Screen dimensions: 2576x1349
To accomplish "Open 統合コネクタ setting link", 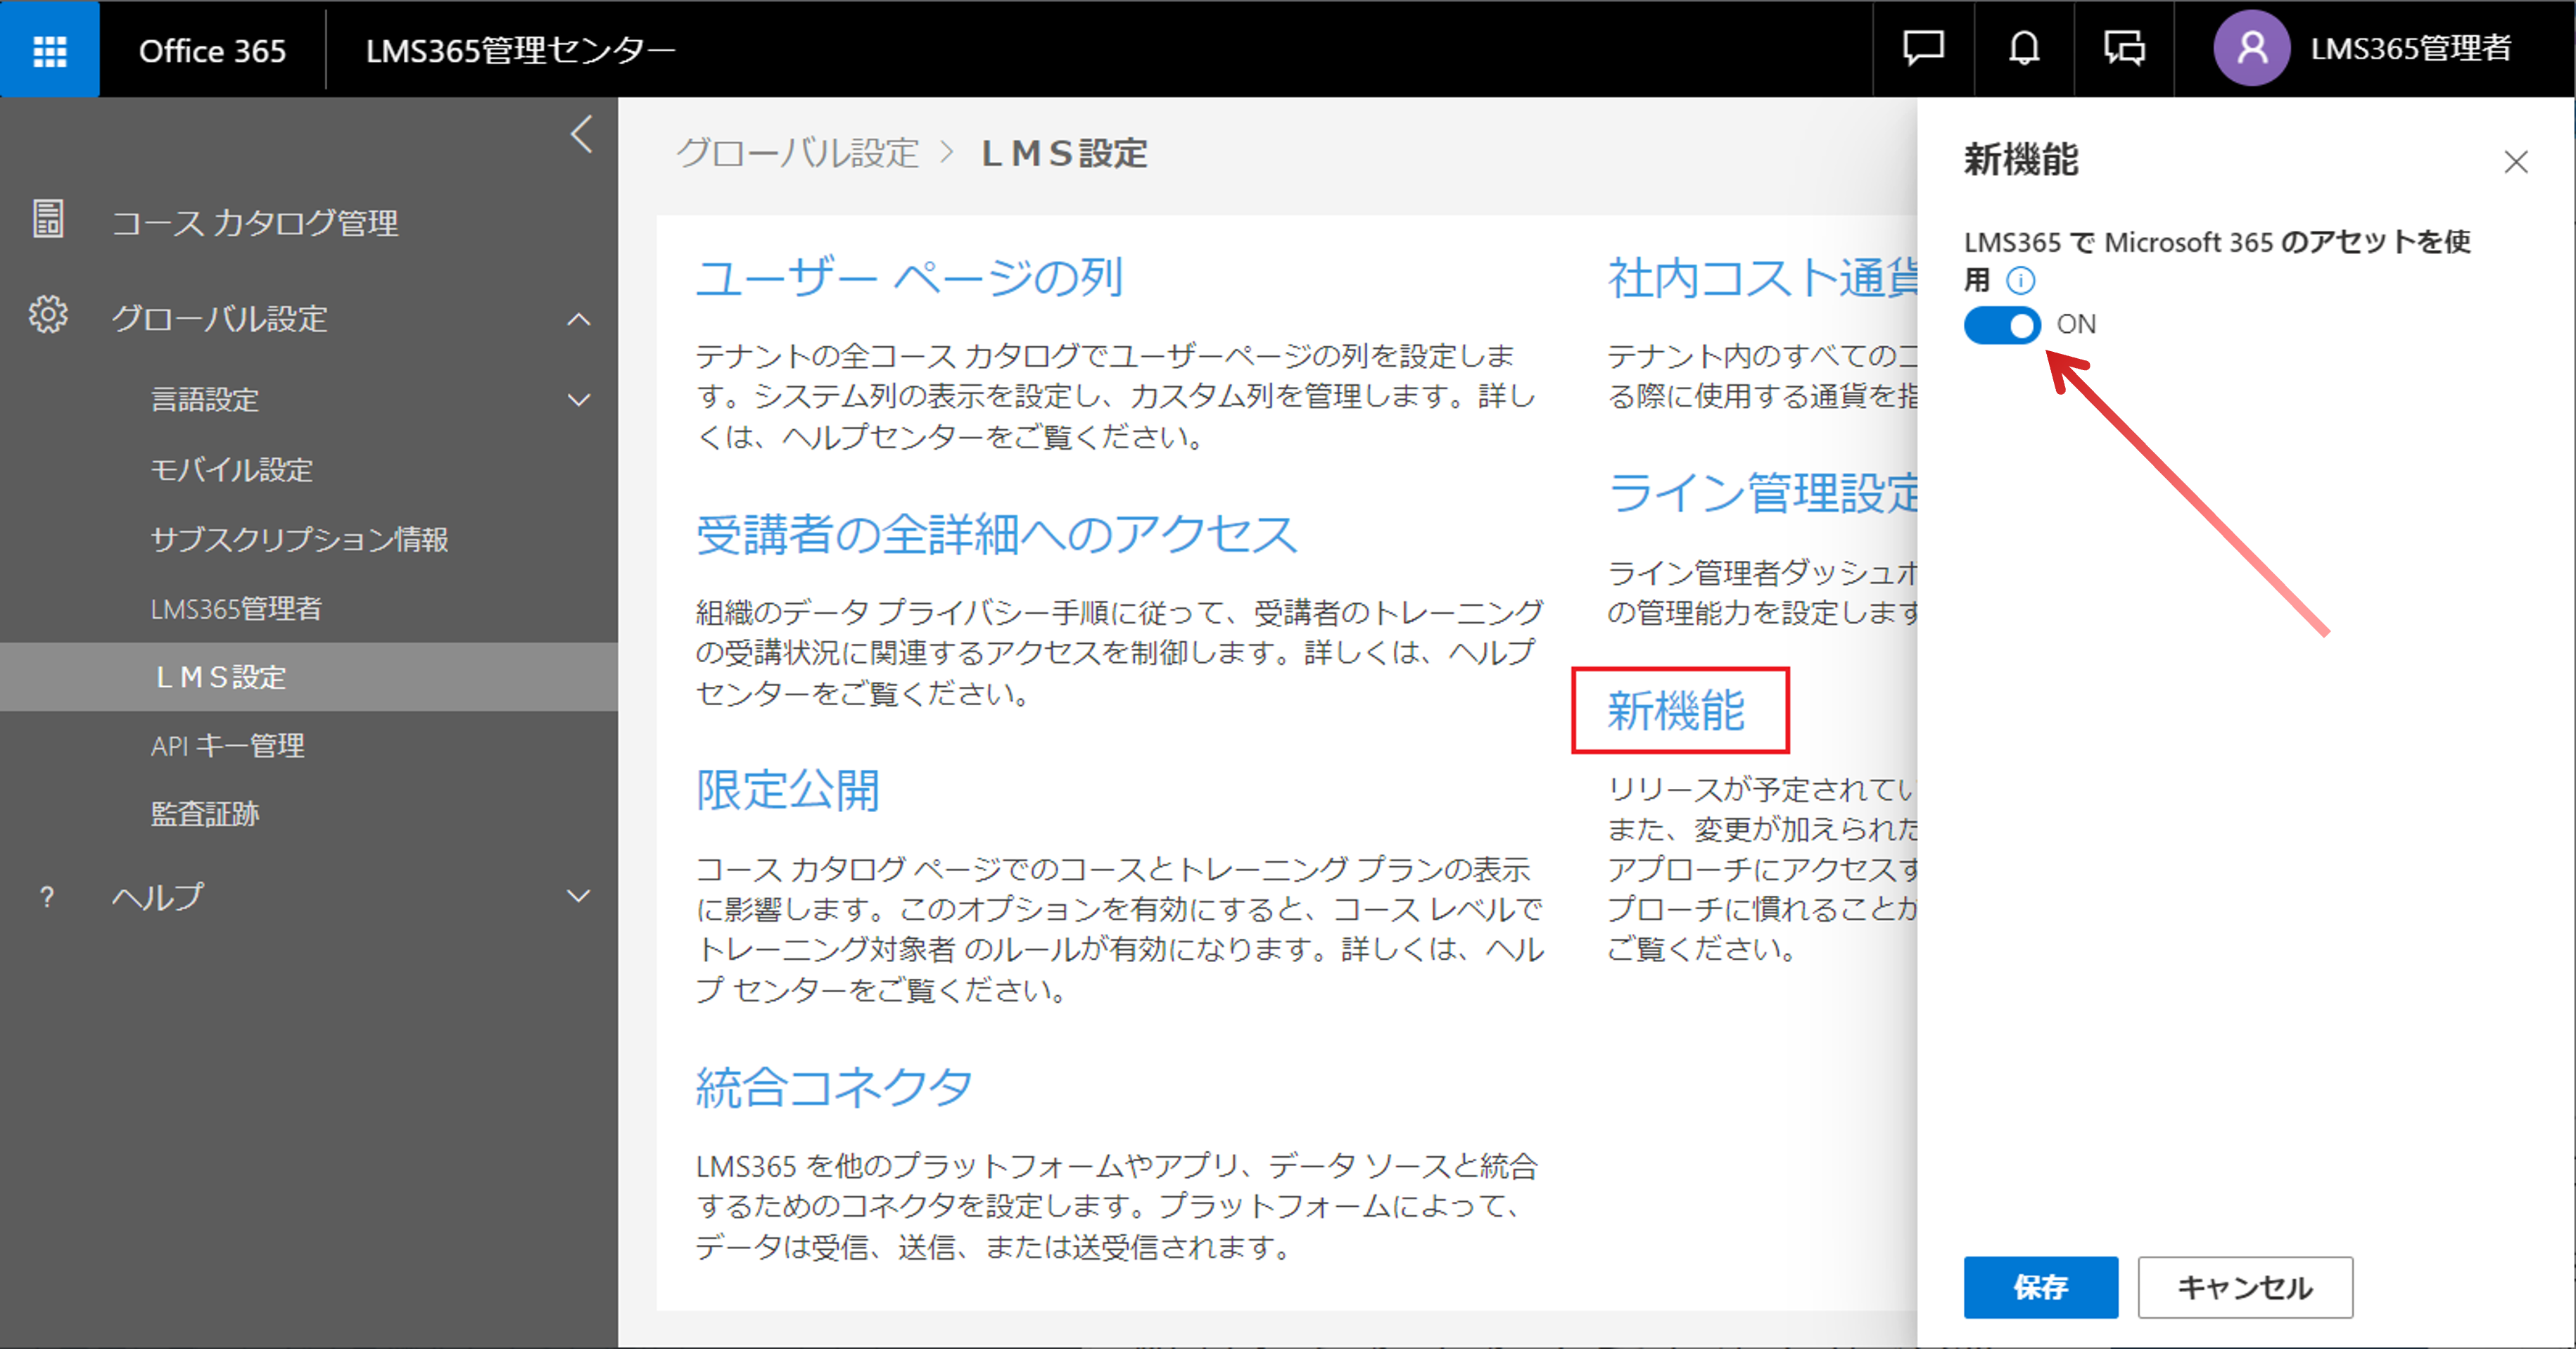I will (x=833, y=1087).
